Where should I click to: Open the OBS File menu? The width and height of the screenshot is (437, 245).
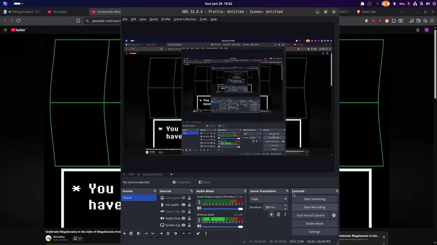click(125, 19)
